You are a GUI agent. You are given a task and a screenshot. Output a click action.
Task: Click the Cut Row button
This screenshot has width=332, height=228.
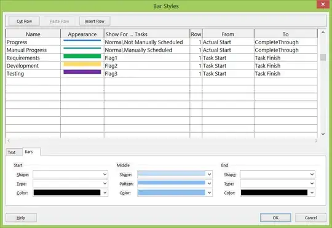click(x=24, y=21)
